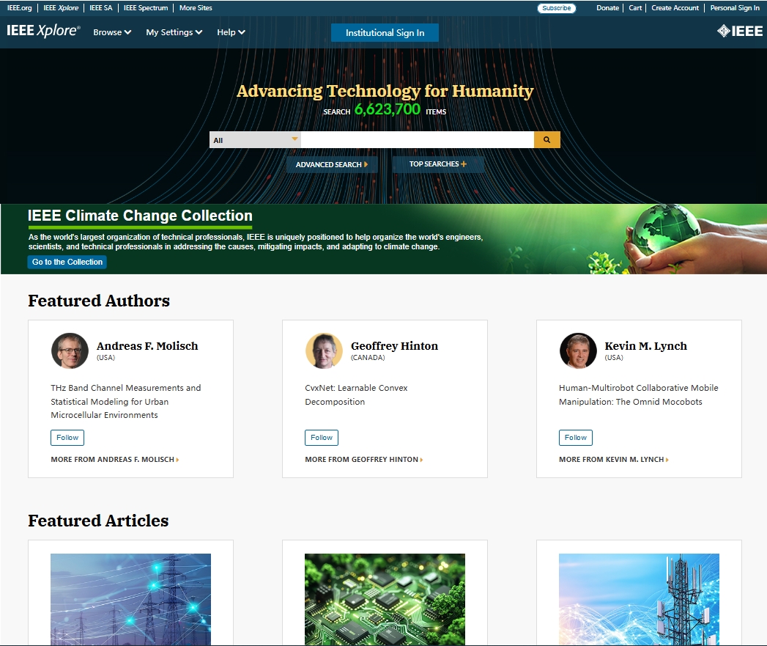Click the Featured Authors heading
The image size is (767, 646).
[x=99, y=301]
